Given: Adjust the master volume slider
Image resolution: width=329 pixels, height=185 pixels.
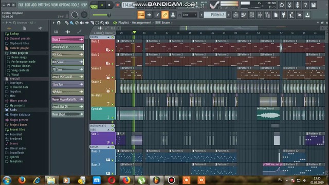Looking at the screenshot, I should point(102,15).
